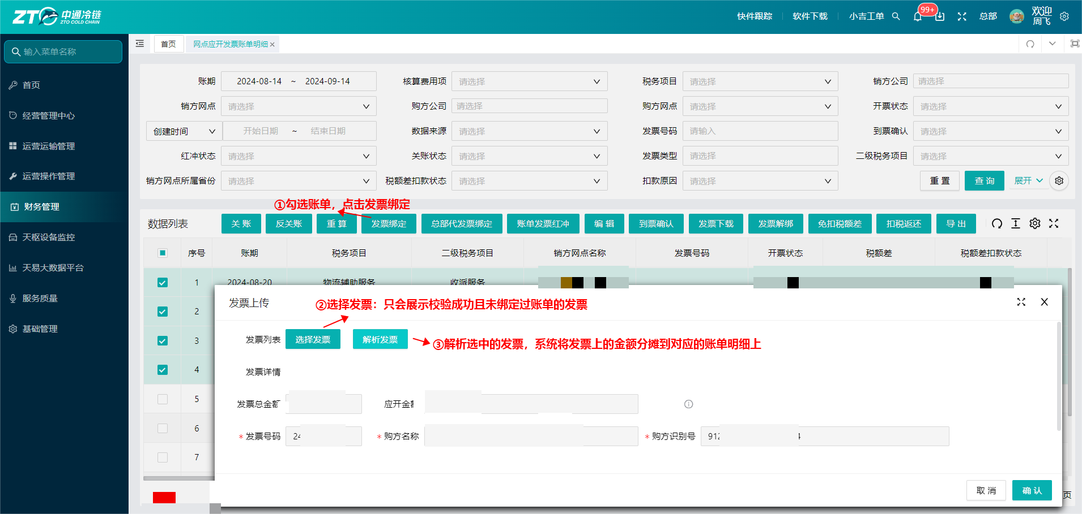Cancel the dialog with 取消
Viewport: 1082px width, 514px height.
tap(986, 490)
